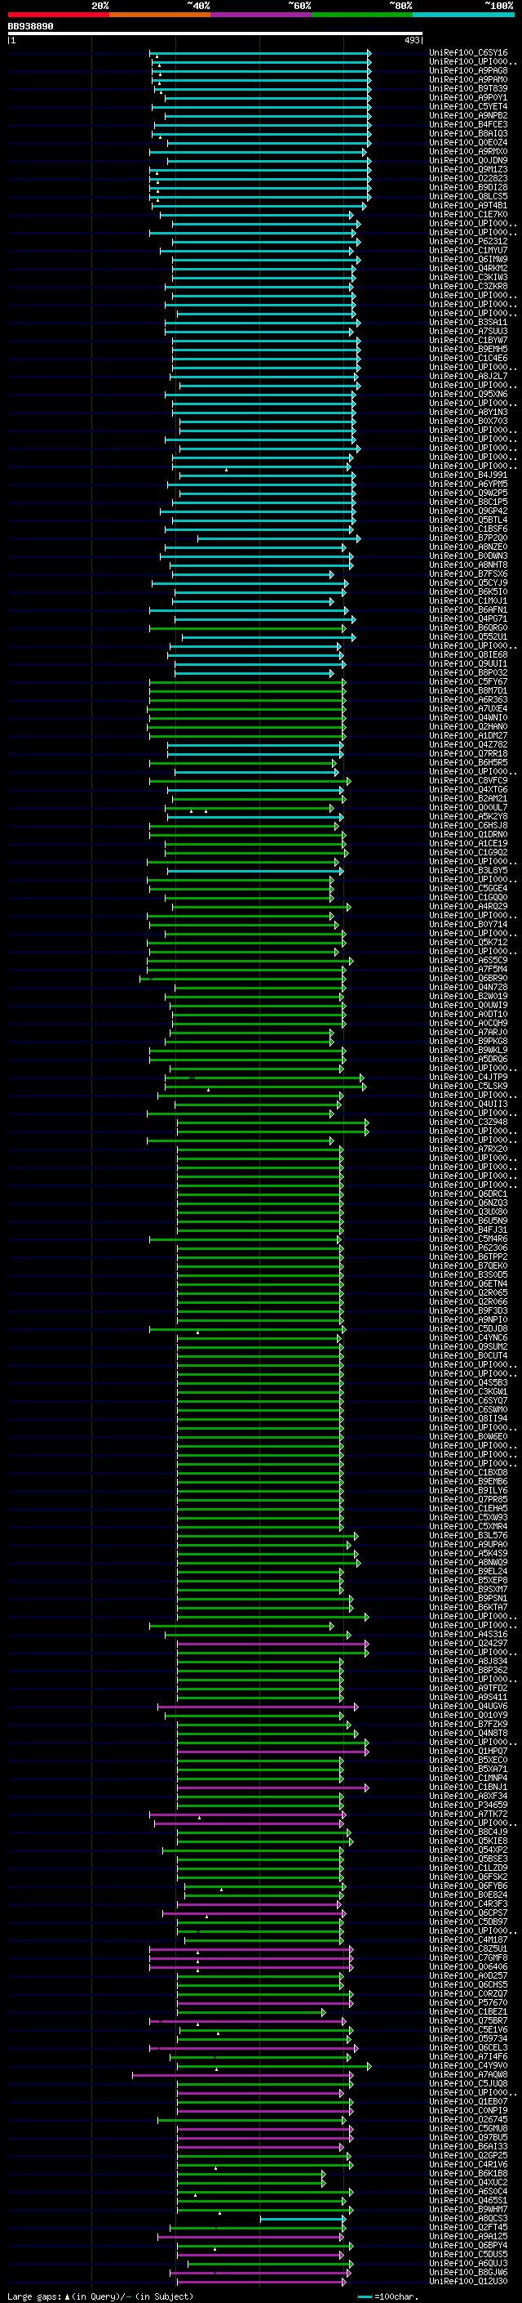Screen dimensions: 522x2303
Task: Select the hit UniRef100_Q4PG71
Action: pyautogui.click(x=468, y=618)
